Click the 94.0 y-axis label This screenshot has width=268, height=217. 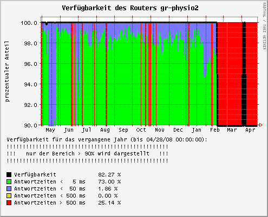pos(31,84)
